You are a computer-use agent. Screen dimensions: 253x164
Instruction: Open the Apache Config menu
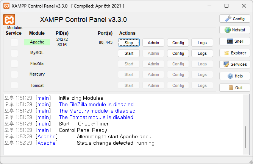178,43
